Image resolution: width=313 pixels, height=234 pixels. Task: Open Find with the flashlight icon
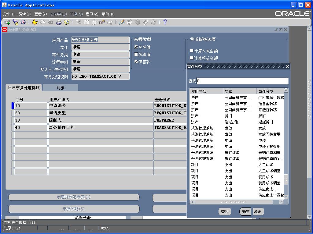coord(15,22)
